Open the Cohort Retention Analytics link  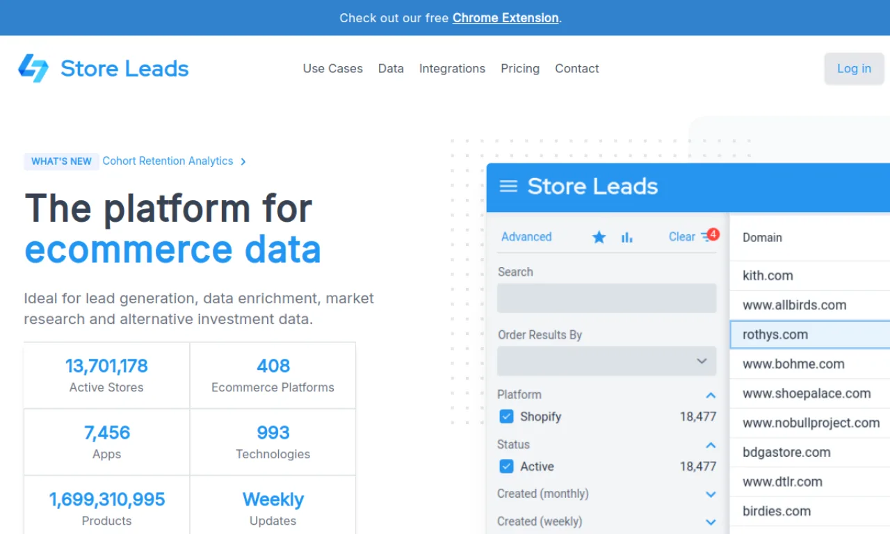coord(168,161)
